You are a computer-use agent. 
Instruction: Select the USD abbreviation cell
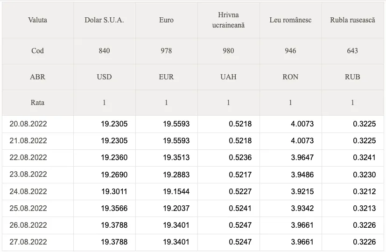pos(104,77)
